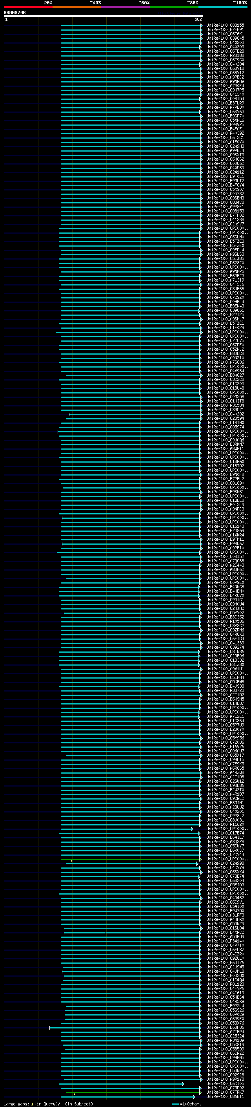
Task: Open hit UniRef100_Q08155
Action: [x=225, y=26]
